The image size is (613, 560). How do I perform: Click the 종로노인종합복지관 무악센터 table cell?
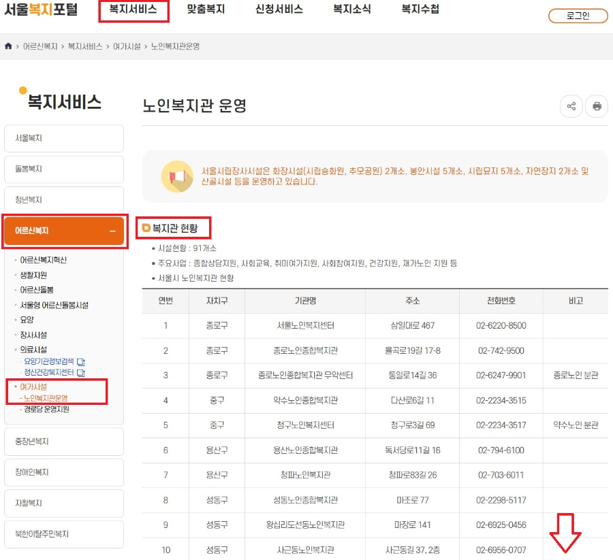305,376
